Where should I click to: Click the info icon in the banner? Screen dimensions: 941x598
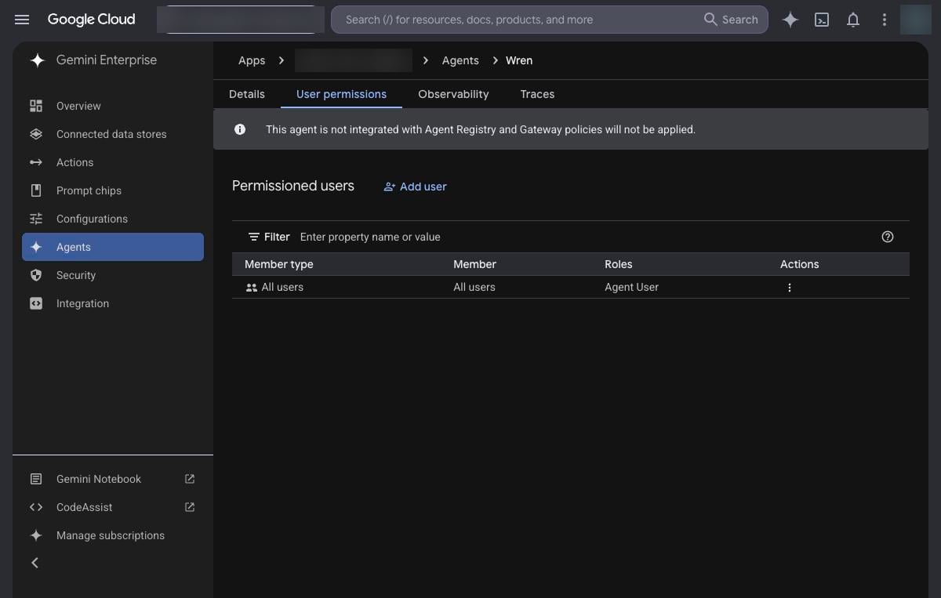(x=240, y=129)
